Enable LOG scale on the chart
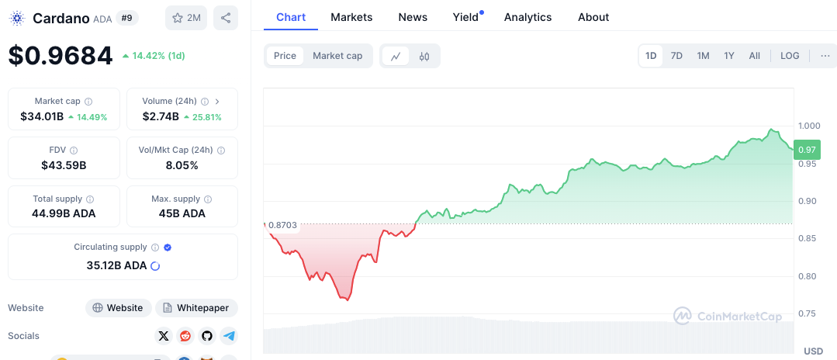 tap(790, 56)
